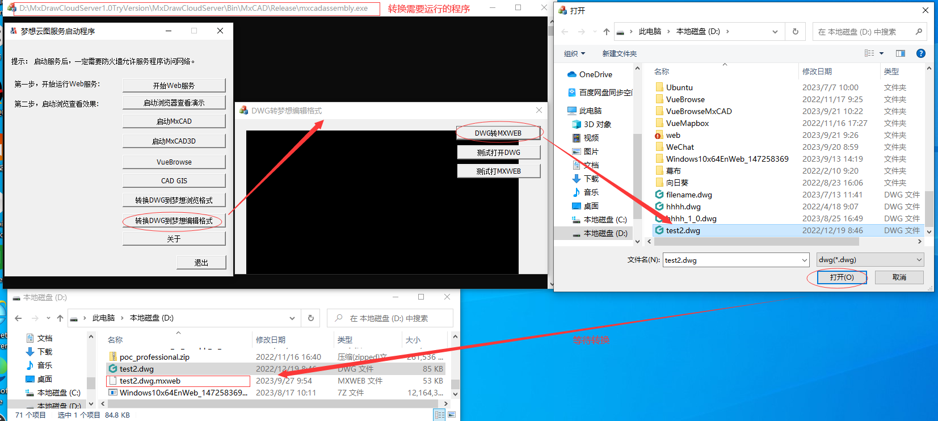Expand the 文件名 filename history dropdown
This screenshot has width=938, height=421.
tap(804, 260)
